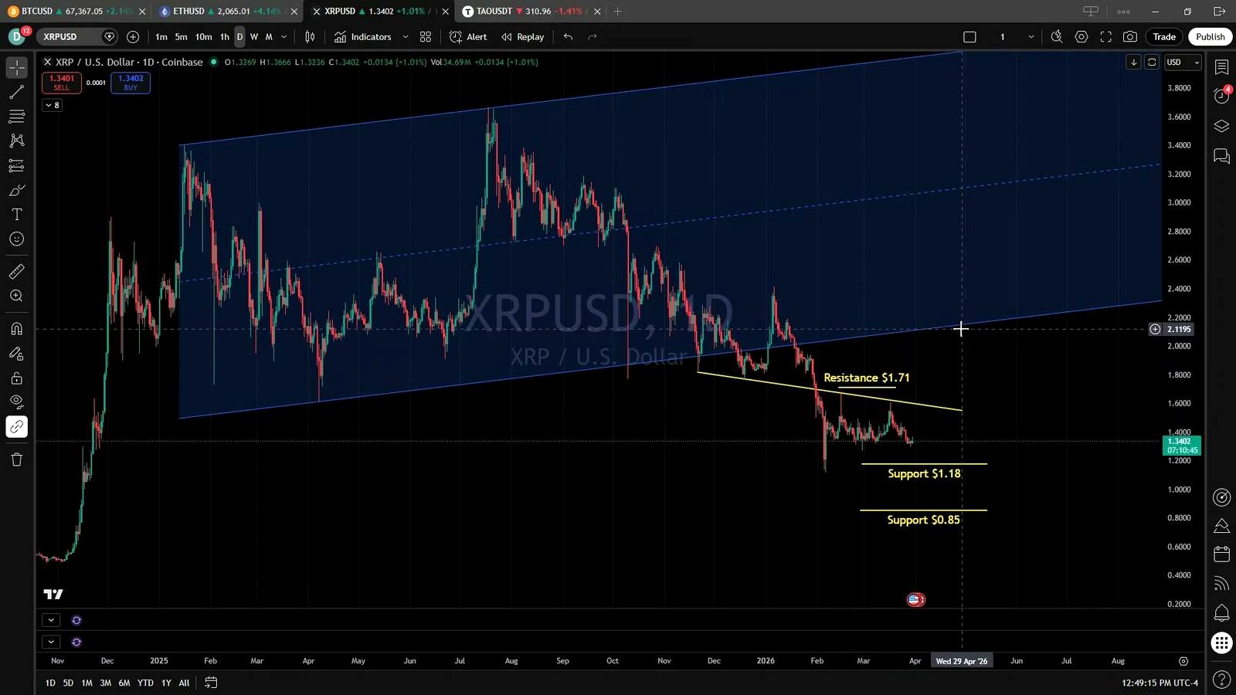Set date range to YTD
This screenshot has height=695, width=1236.
tap(145, 683)
